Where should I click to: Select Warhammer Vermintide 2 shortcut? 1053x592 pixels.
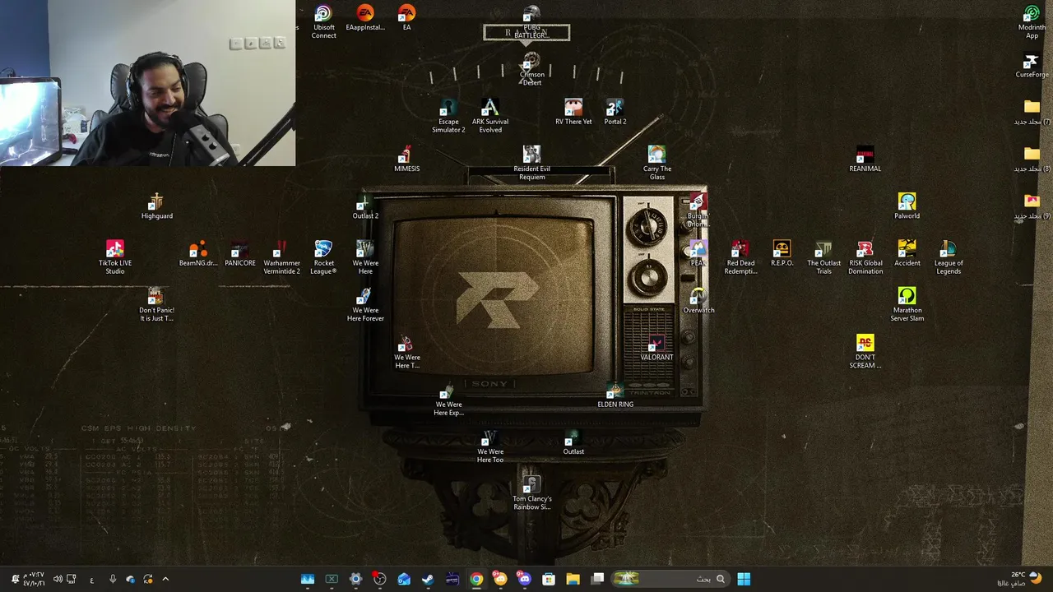[x=281, y=258]
